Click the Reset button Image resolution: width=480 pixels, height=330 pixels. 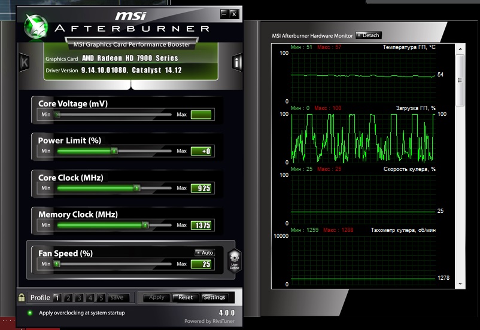tap(185, 298)
